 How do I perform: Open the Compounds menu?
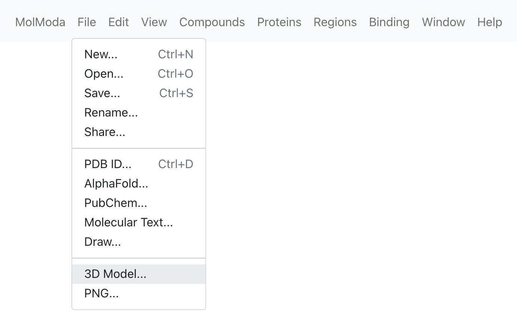click(212, 22)
